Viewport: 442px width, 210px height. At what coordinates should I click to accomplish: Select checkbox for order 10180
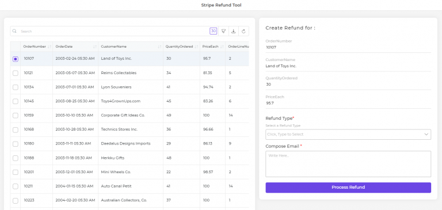click(x=16, y=144)
